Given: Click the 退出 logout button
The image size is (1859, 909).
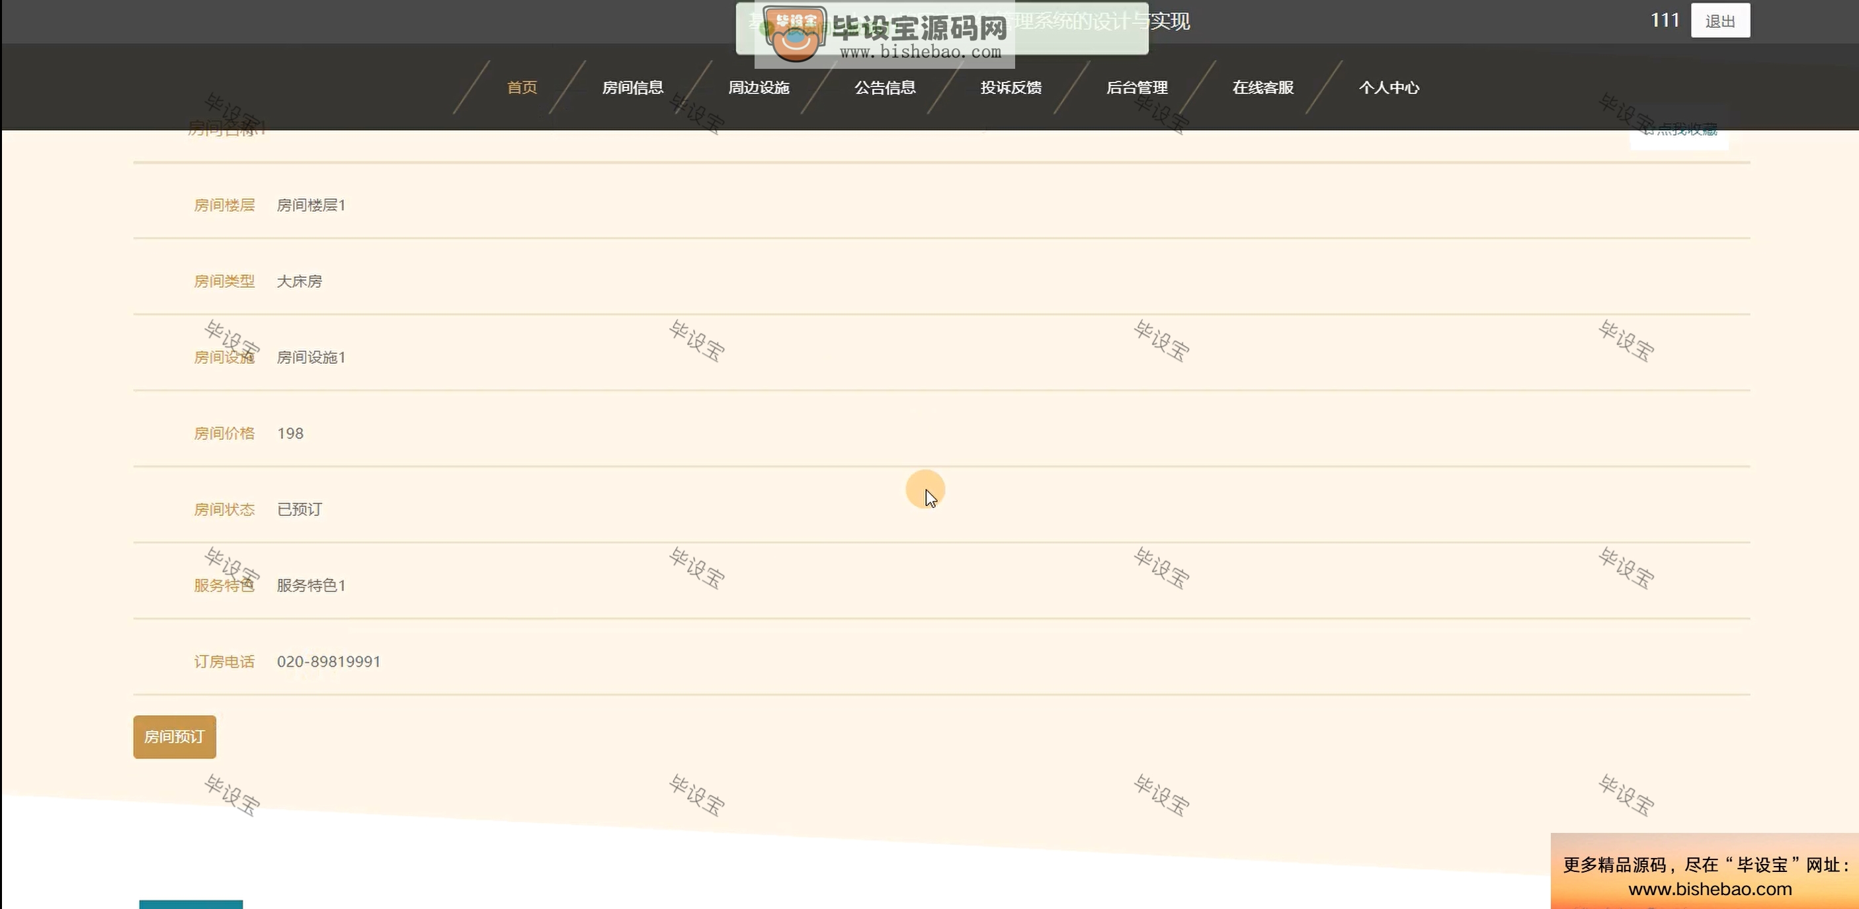Looking at the screenshot, I should [x=1719, y=21].
